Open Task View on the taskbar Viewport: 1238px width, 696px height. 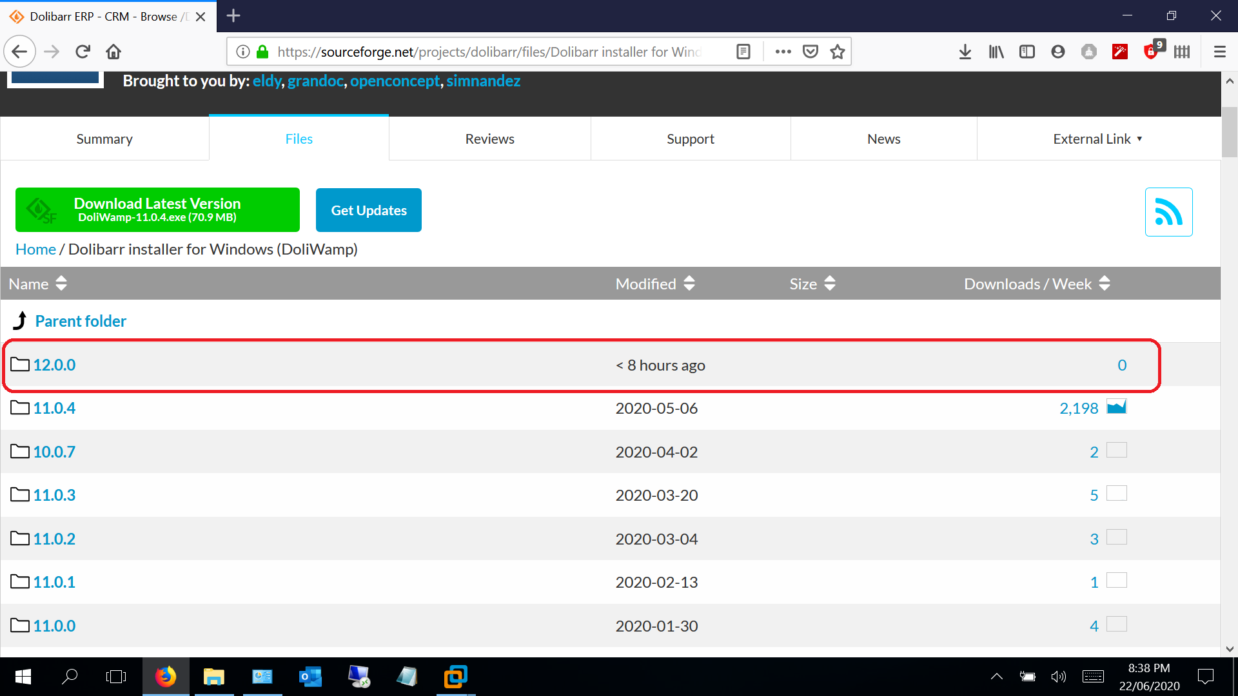[116, 677]
